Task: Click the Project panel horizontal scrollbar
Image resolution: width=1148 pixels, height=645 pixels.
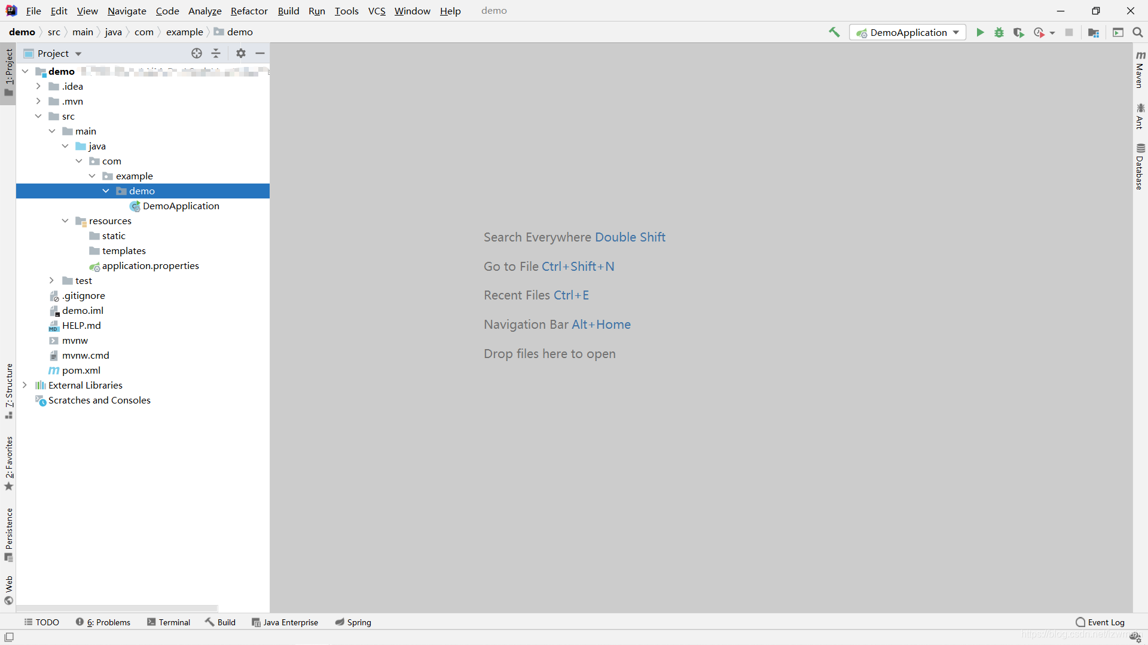Action: (x=117, y=608)
